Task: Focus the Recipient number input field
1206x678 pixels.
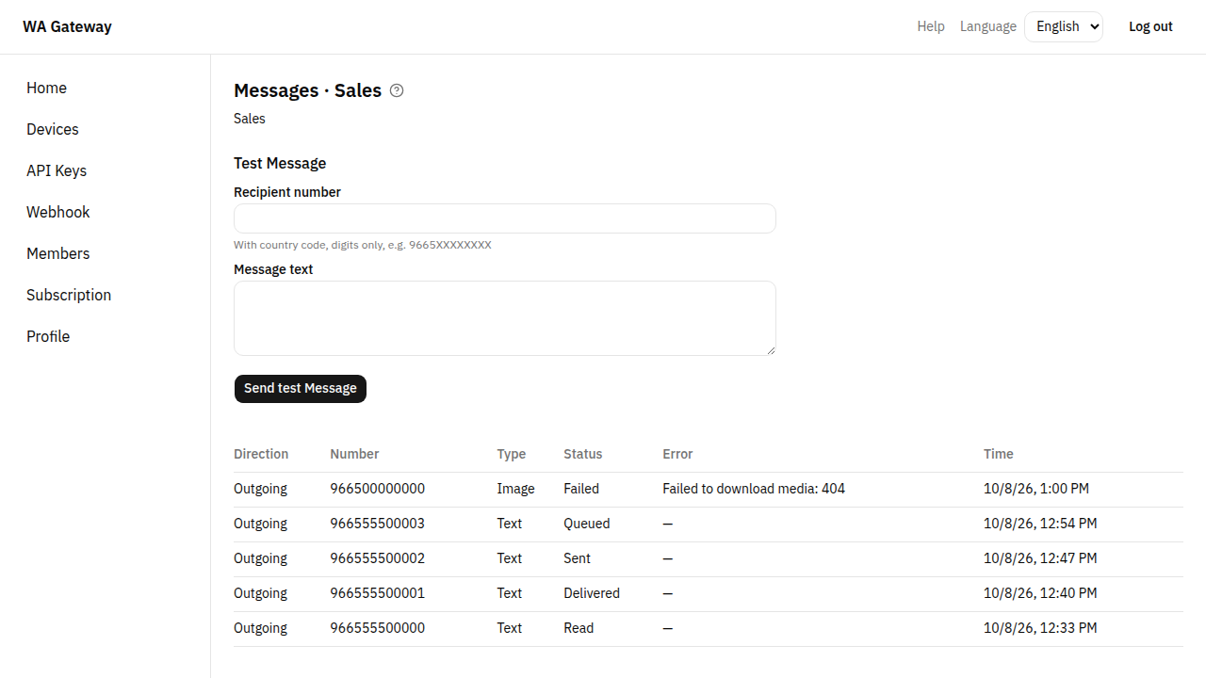Action: tap(505, 218)
